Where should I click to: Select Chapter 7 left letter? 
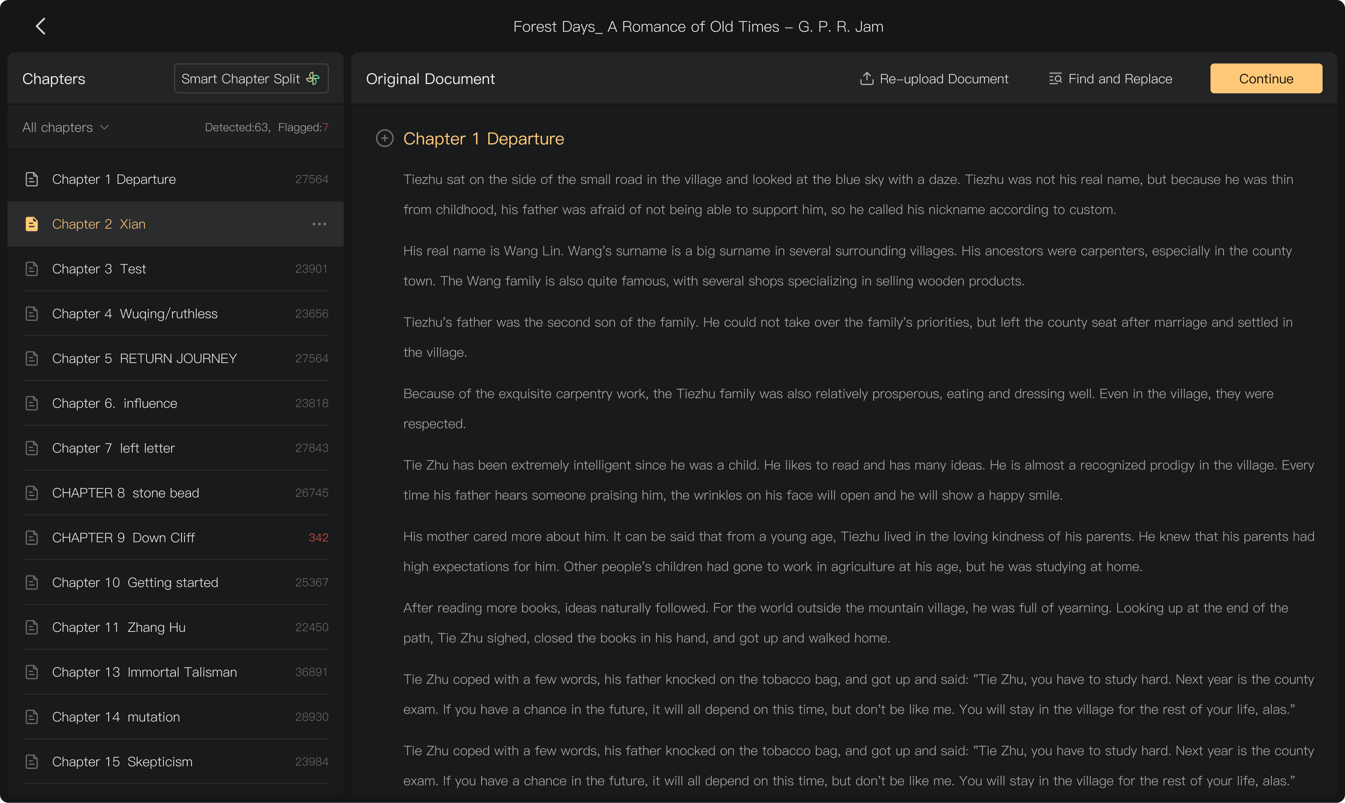pos(175,448)
